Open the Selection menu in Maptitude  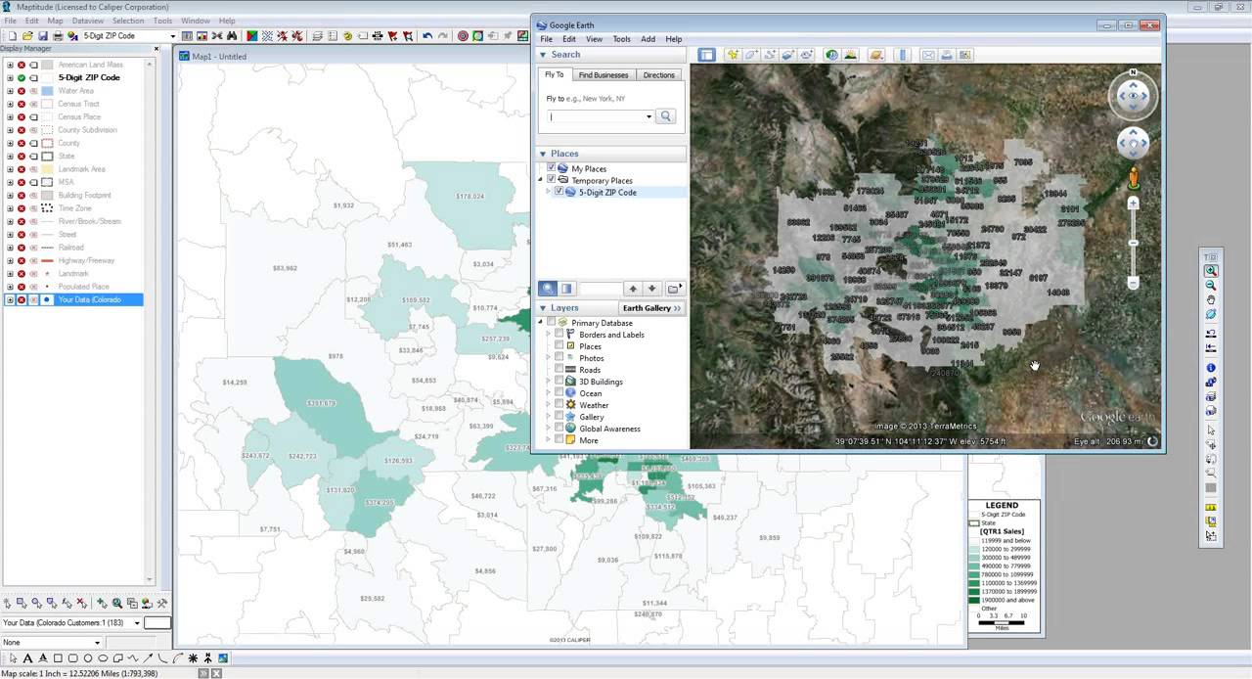click(x=128, y=21)
